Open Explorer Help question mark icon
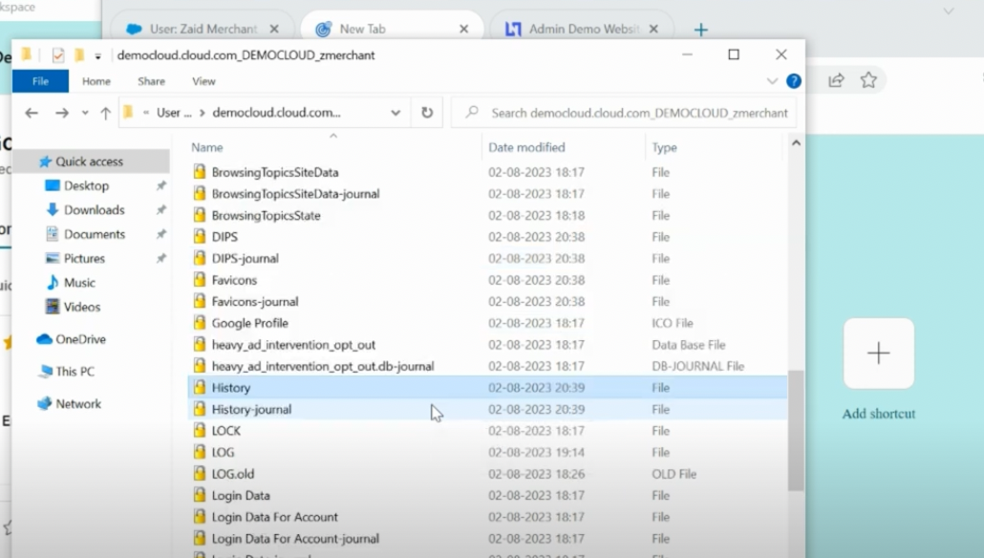This screenshot has width=984, height=558. (x=793, y=81)
